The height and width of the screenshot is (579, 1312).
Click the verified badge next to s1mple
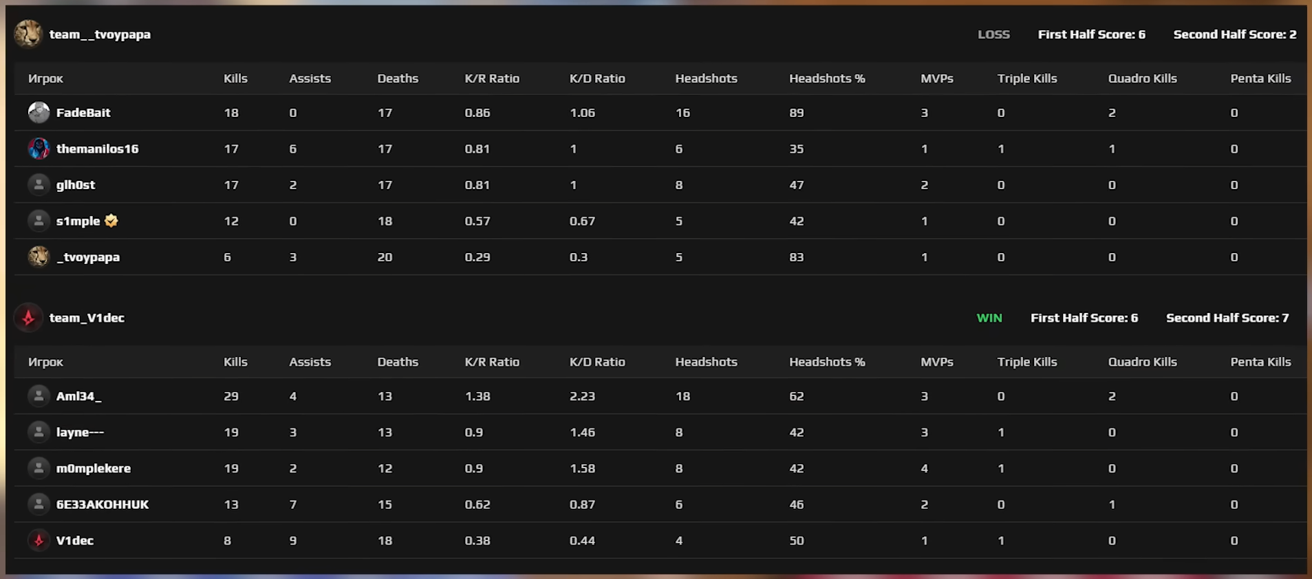pyautogui.click(x=111, y=221)
